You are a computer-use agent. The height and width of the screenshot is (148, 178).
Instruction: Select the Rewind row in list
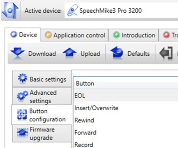(x=126, y=120)
